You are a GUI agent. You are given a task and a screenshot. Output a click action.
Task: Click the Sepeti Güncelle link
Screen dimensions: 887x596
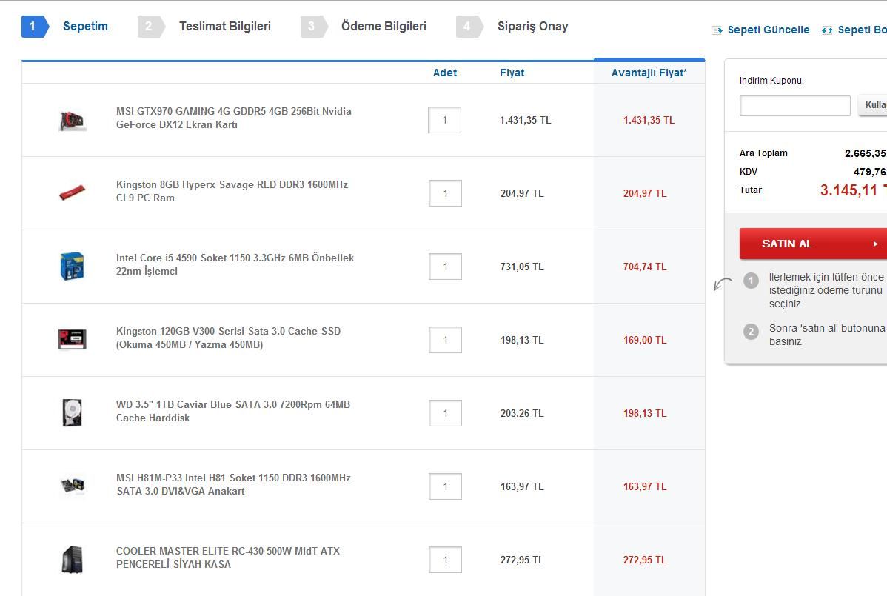pyautogui.click(x=768, y=30)
